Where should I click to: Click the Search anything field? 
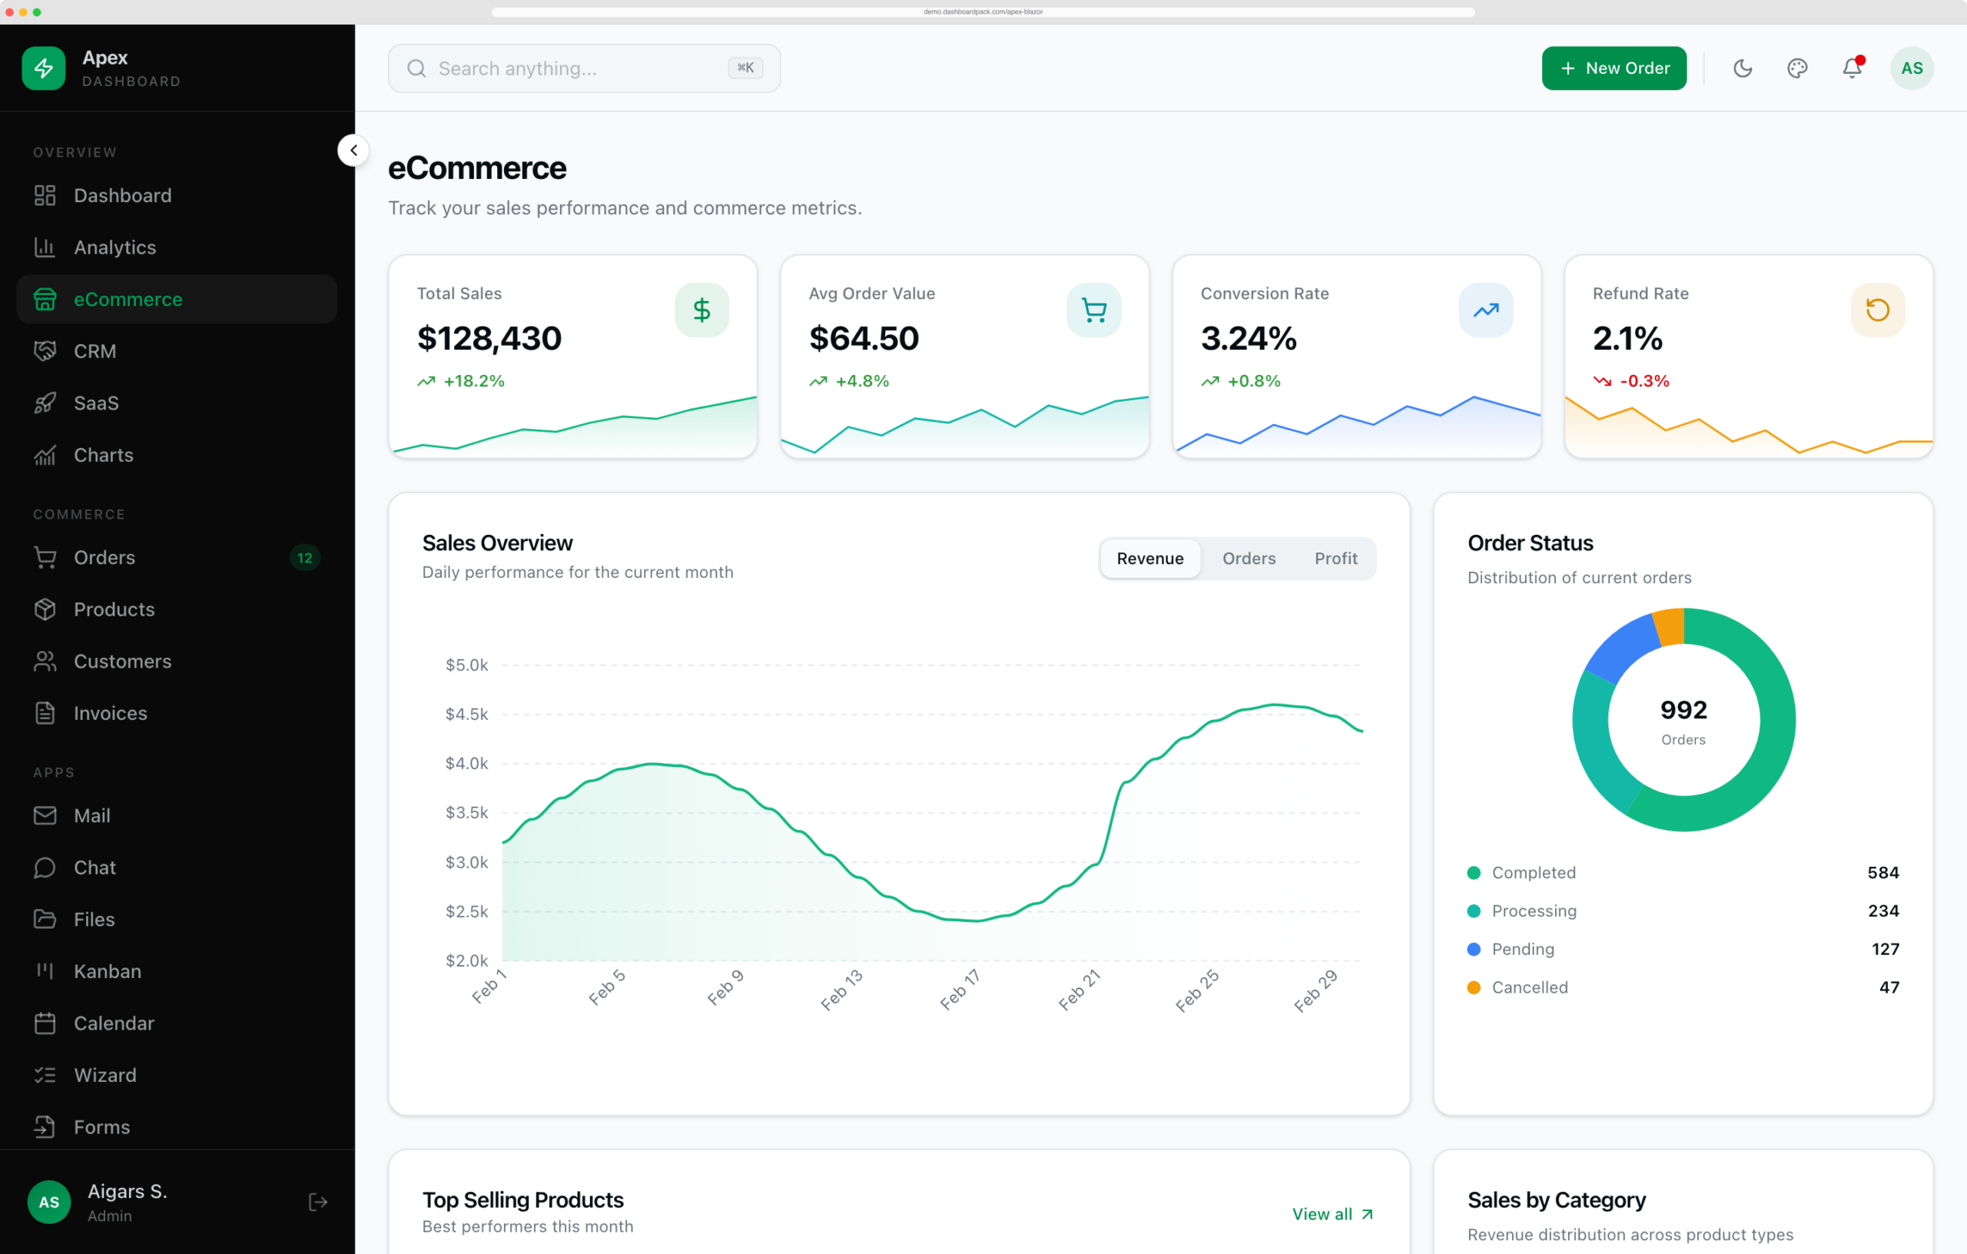584,68
